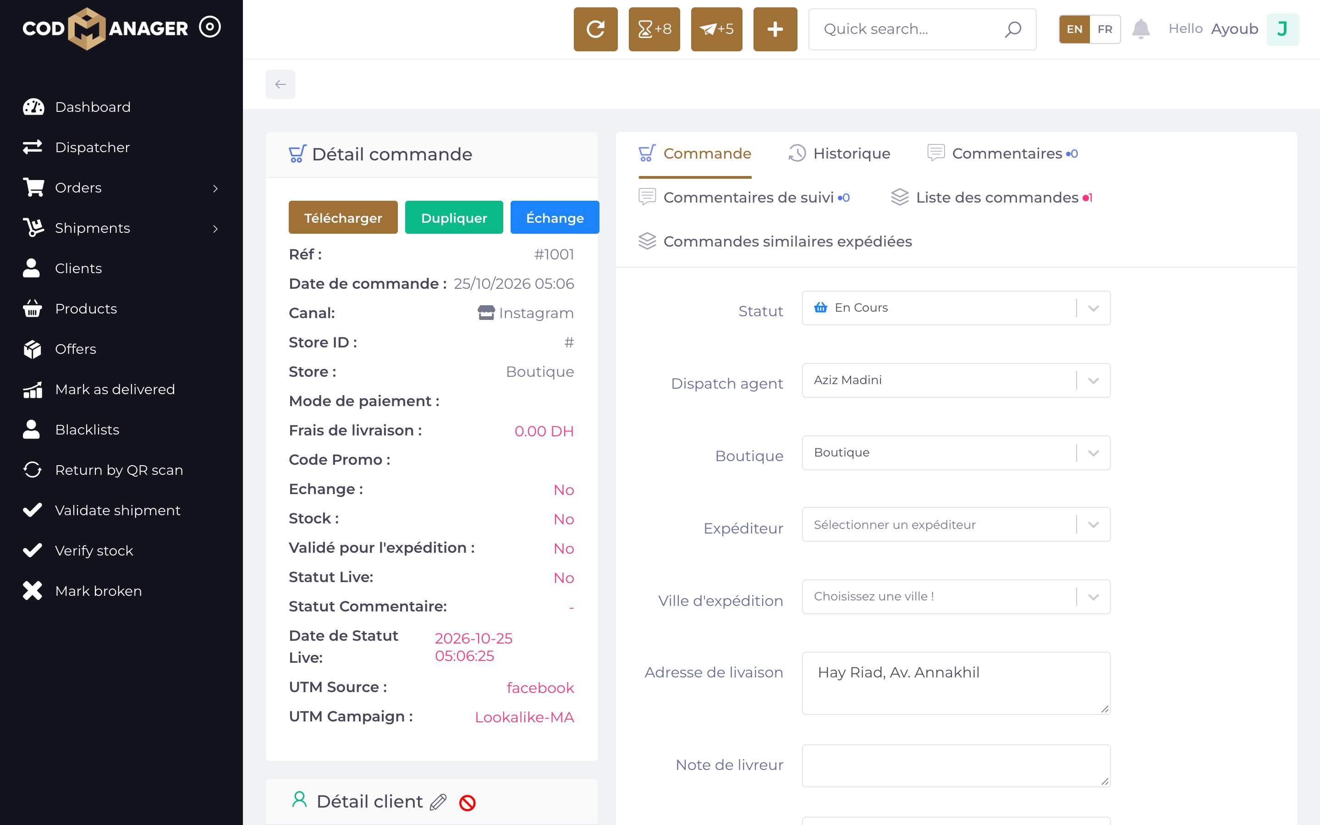Click the plus add button in header
This screenshot has height=825, width=1320.
pos(775,29)
